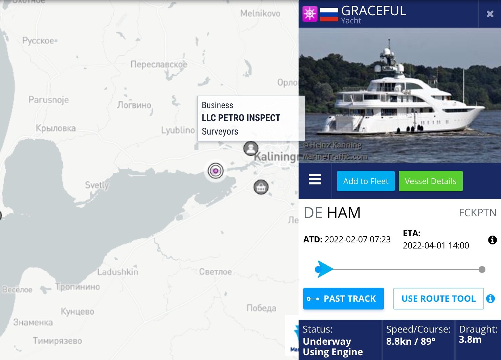501x360 pixels.
Task: Click the Kaliningrad city label on map
Action: pyautogui.click(x=276, y=157)
